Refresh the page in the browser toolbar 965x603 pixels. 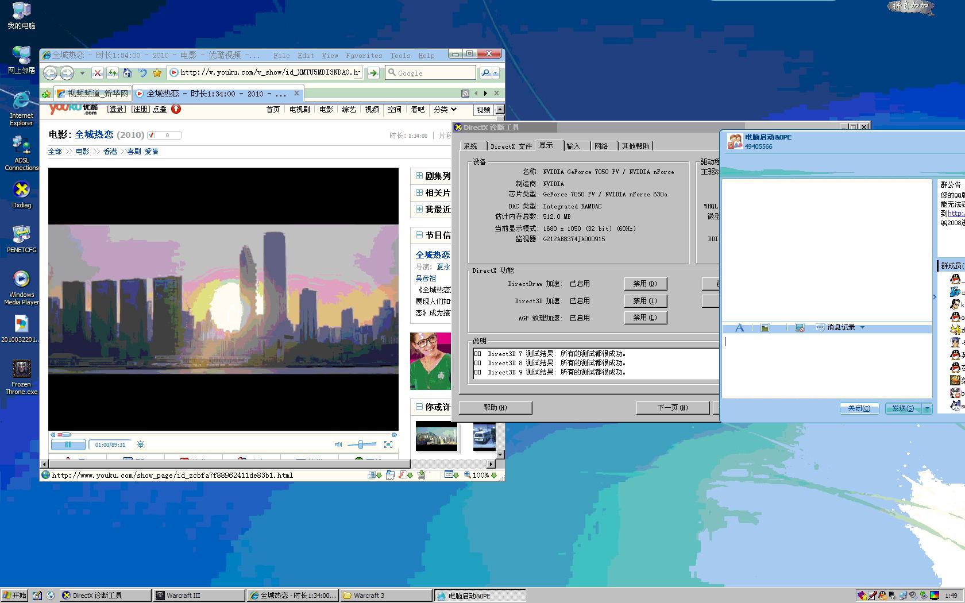[113, 73]
